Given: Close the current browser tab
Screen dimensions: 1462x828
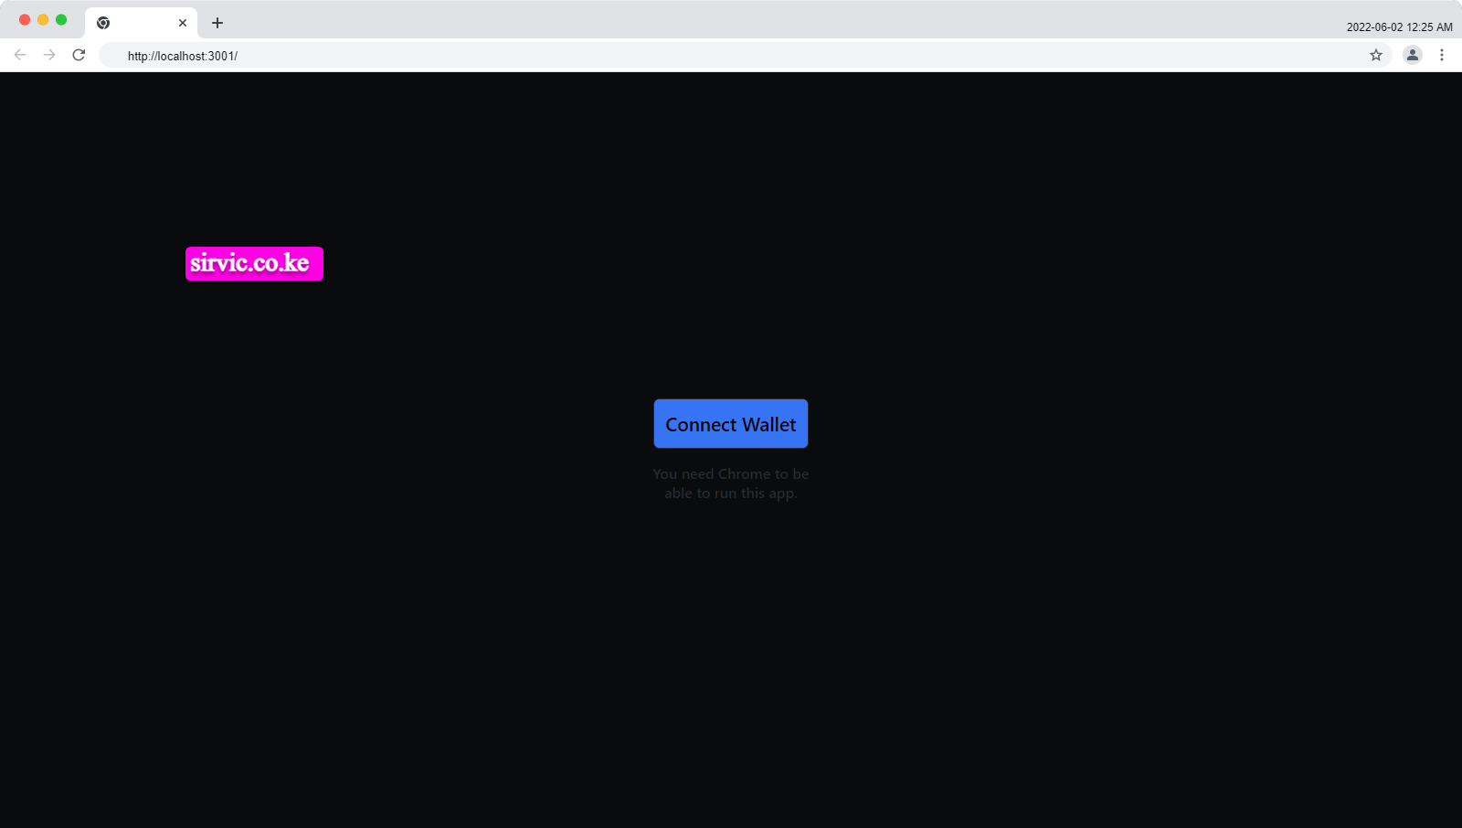Looking at the screenshot, I should tap(183, 23).
